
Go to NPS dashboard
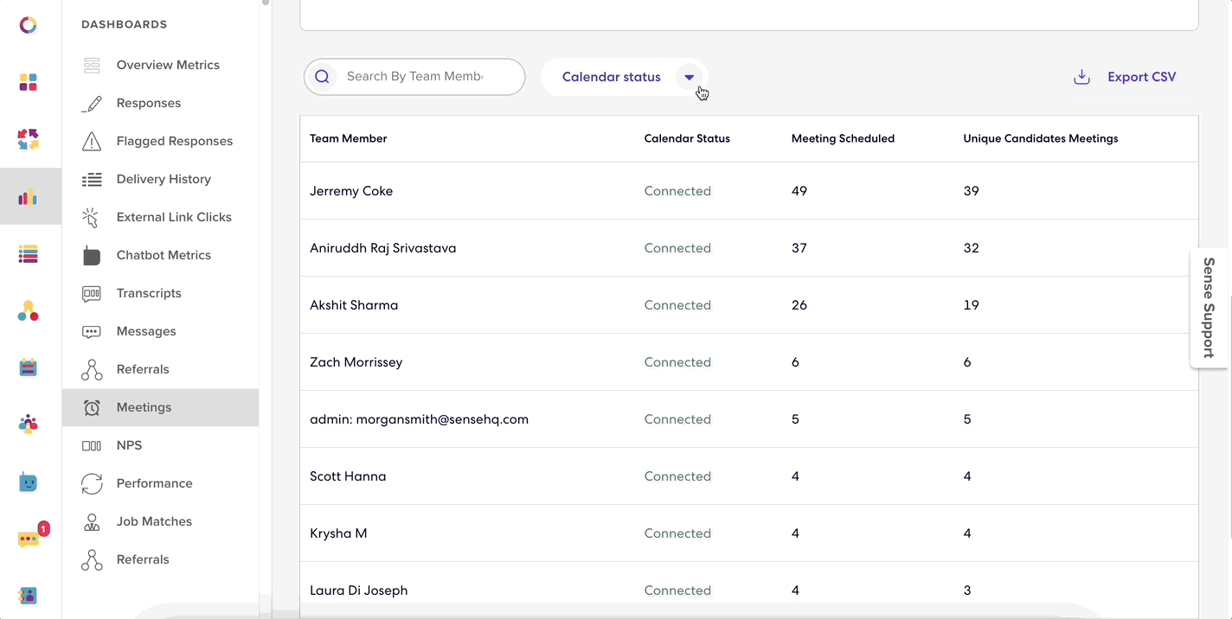tap(129, 445)
